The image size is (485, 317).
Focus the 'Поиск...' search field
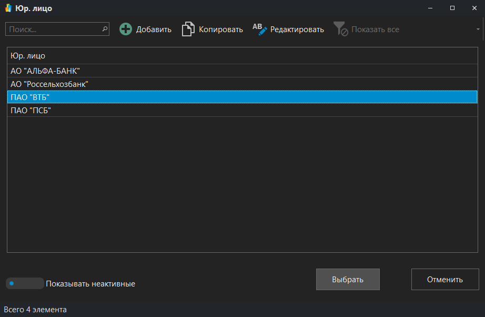pos(53,29)
